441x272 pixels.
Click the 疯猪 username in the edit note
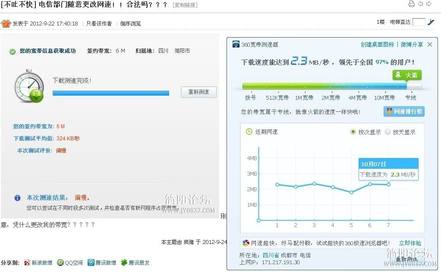tap(189, 242)
